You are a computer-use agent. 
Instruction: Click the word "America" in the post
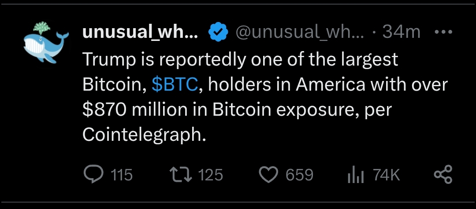point(330,84)
